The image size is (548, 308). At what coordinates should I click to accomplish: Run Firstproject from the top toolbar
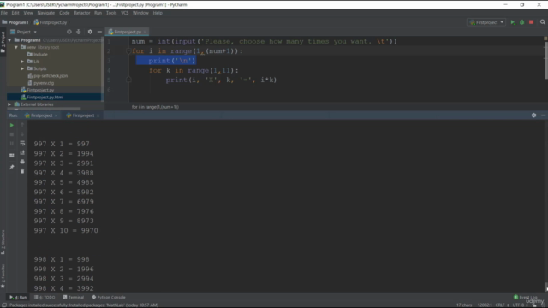513,22
